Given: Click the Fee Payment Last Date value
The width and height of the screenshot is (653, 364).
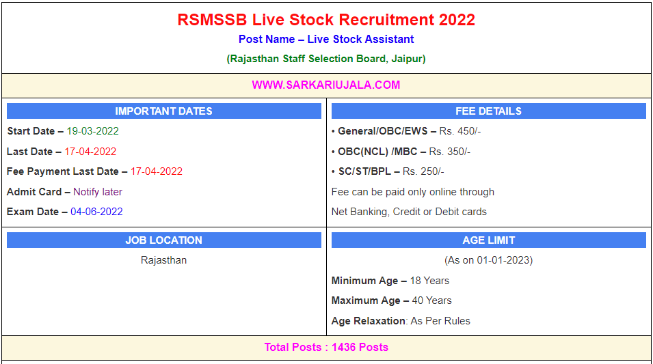Looking at the screenshot, I should coord(157,171).
